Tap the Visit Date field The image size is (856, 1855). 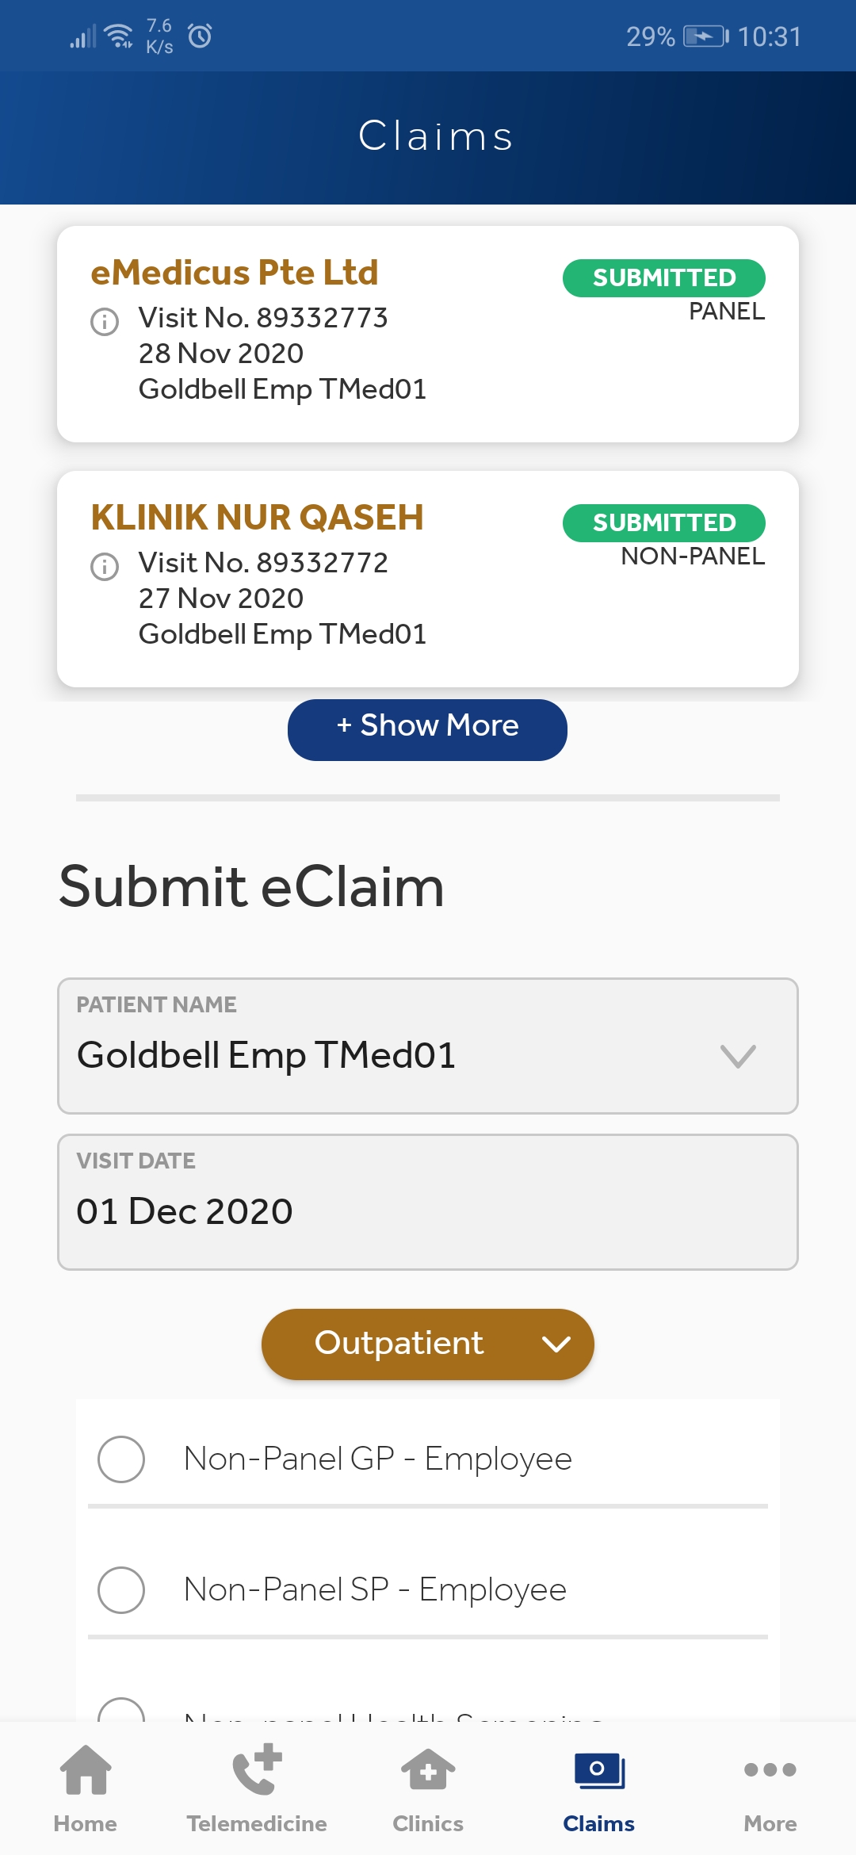tap(428, 1202)
